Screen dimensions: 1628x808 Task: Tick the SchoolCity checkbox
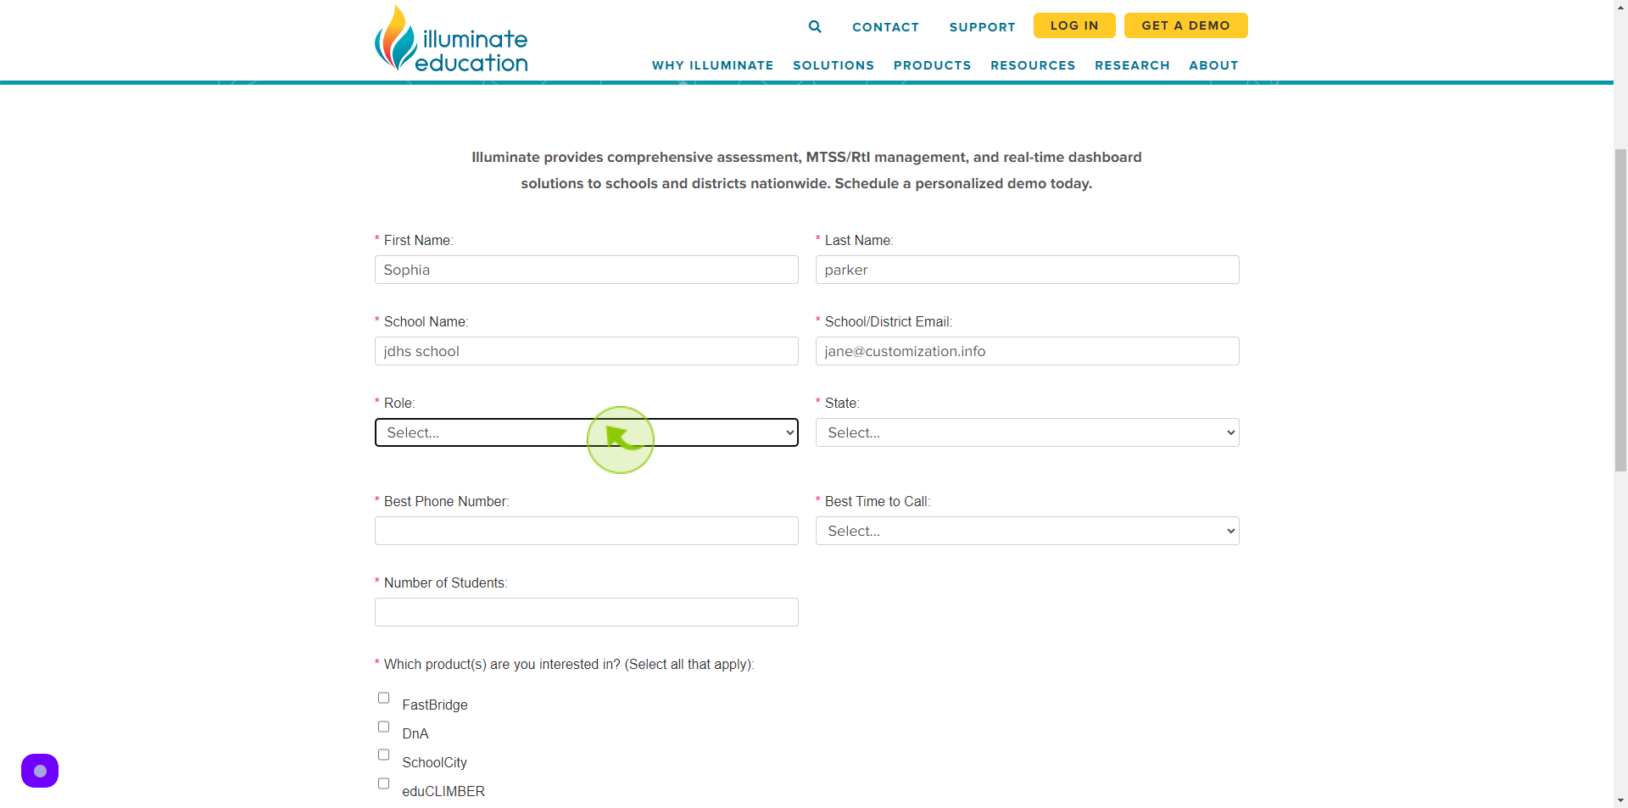383,755
